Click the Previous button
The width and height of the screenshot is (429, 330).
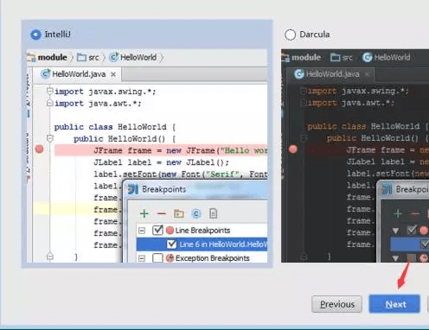[336, 304]
